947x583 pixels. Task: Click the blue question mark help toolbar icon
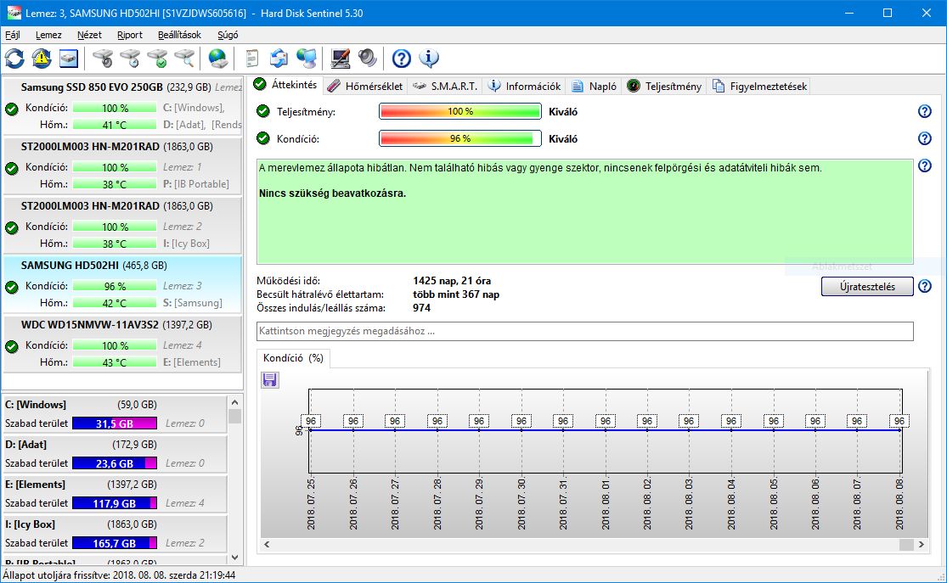pos(401,59)
